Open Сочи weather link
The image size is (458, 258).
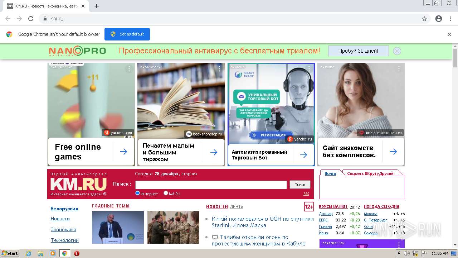tap(368, 226)
